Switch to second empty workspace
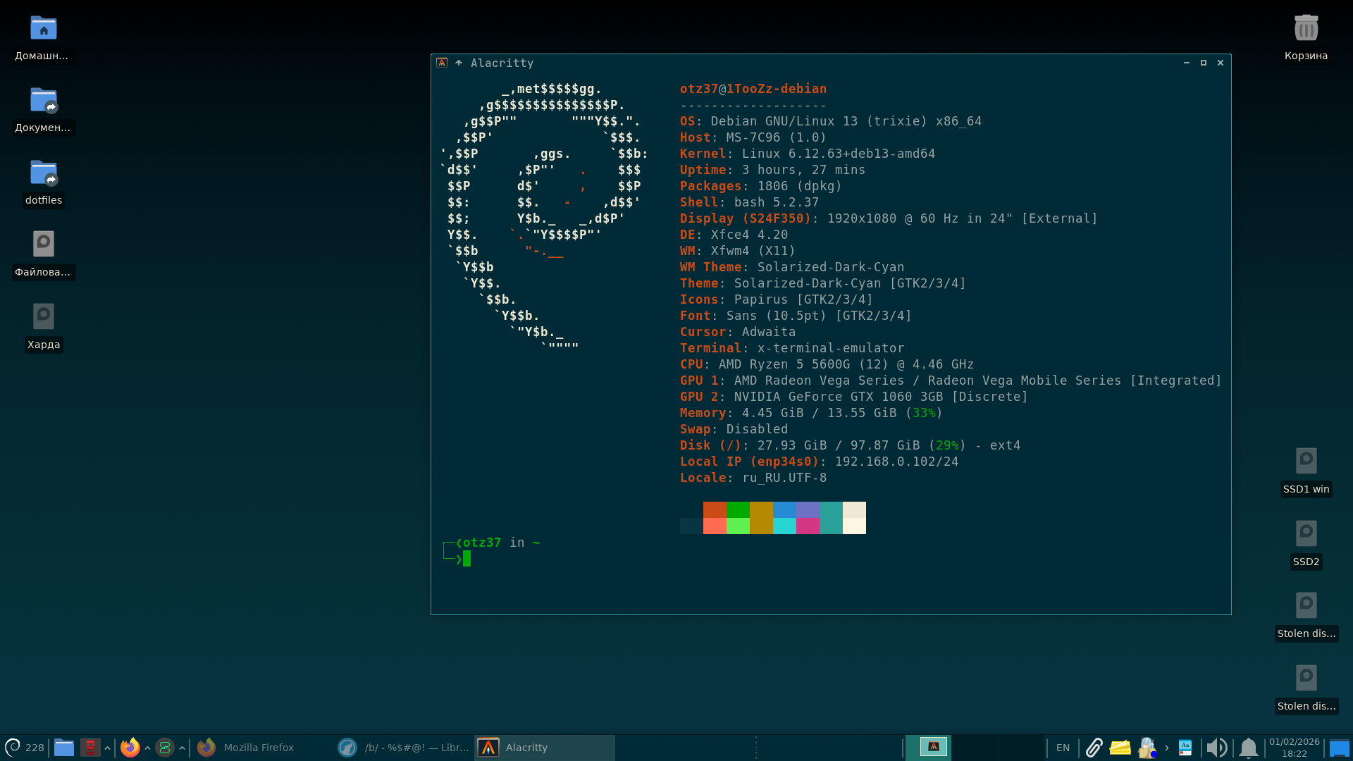 tap(974, 748)
